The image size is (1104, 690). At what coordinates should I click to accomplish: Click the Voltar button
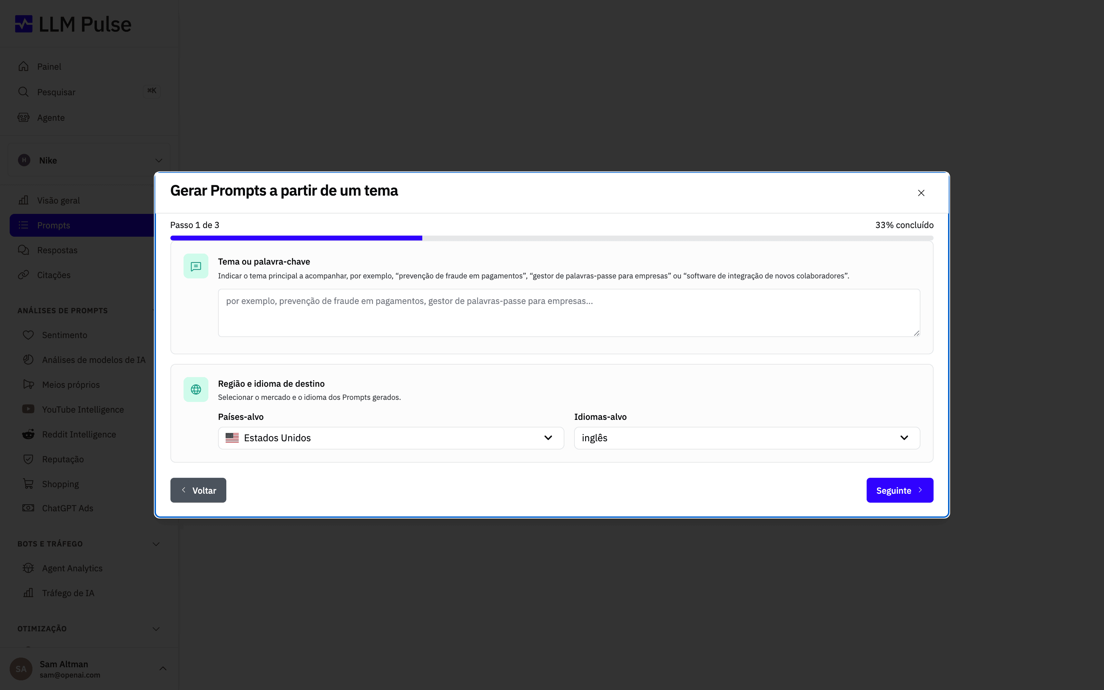[198, 490]
